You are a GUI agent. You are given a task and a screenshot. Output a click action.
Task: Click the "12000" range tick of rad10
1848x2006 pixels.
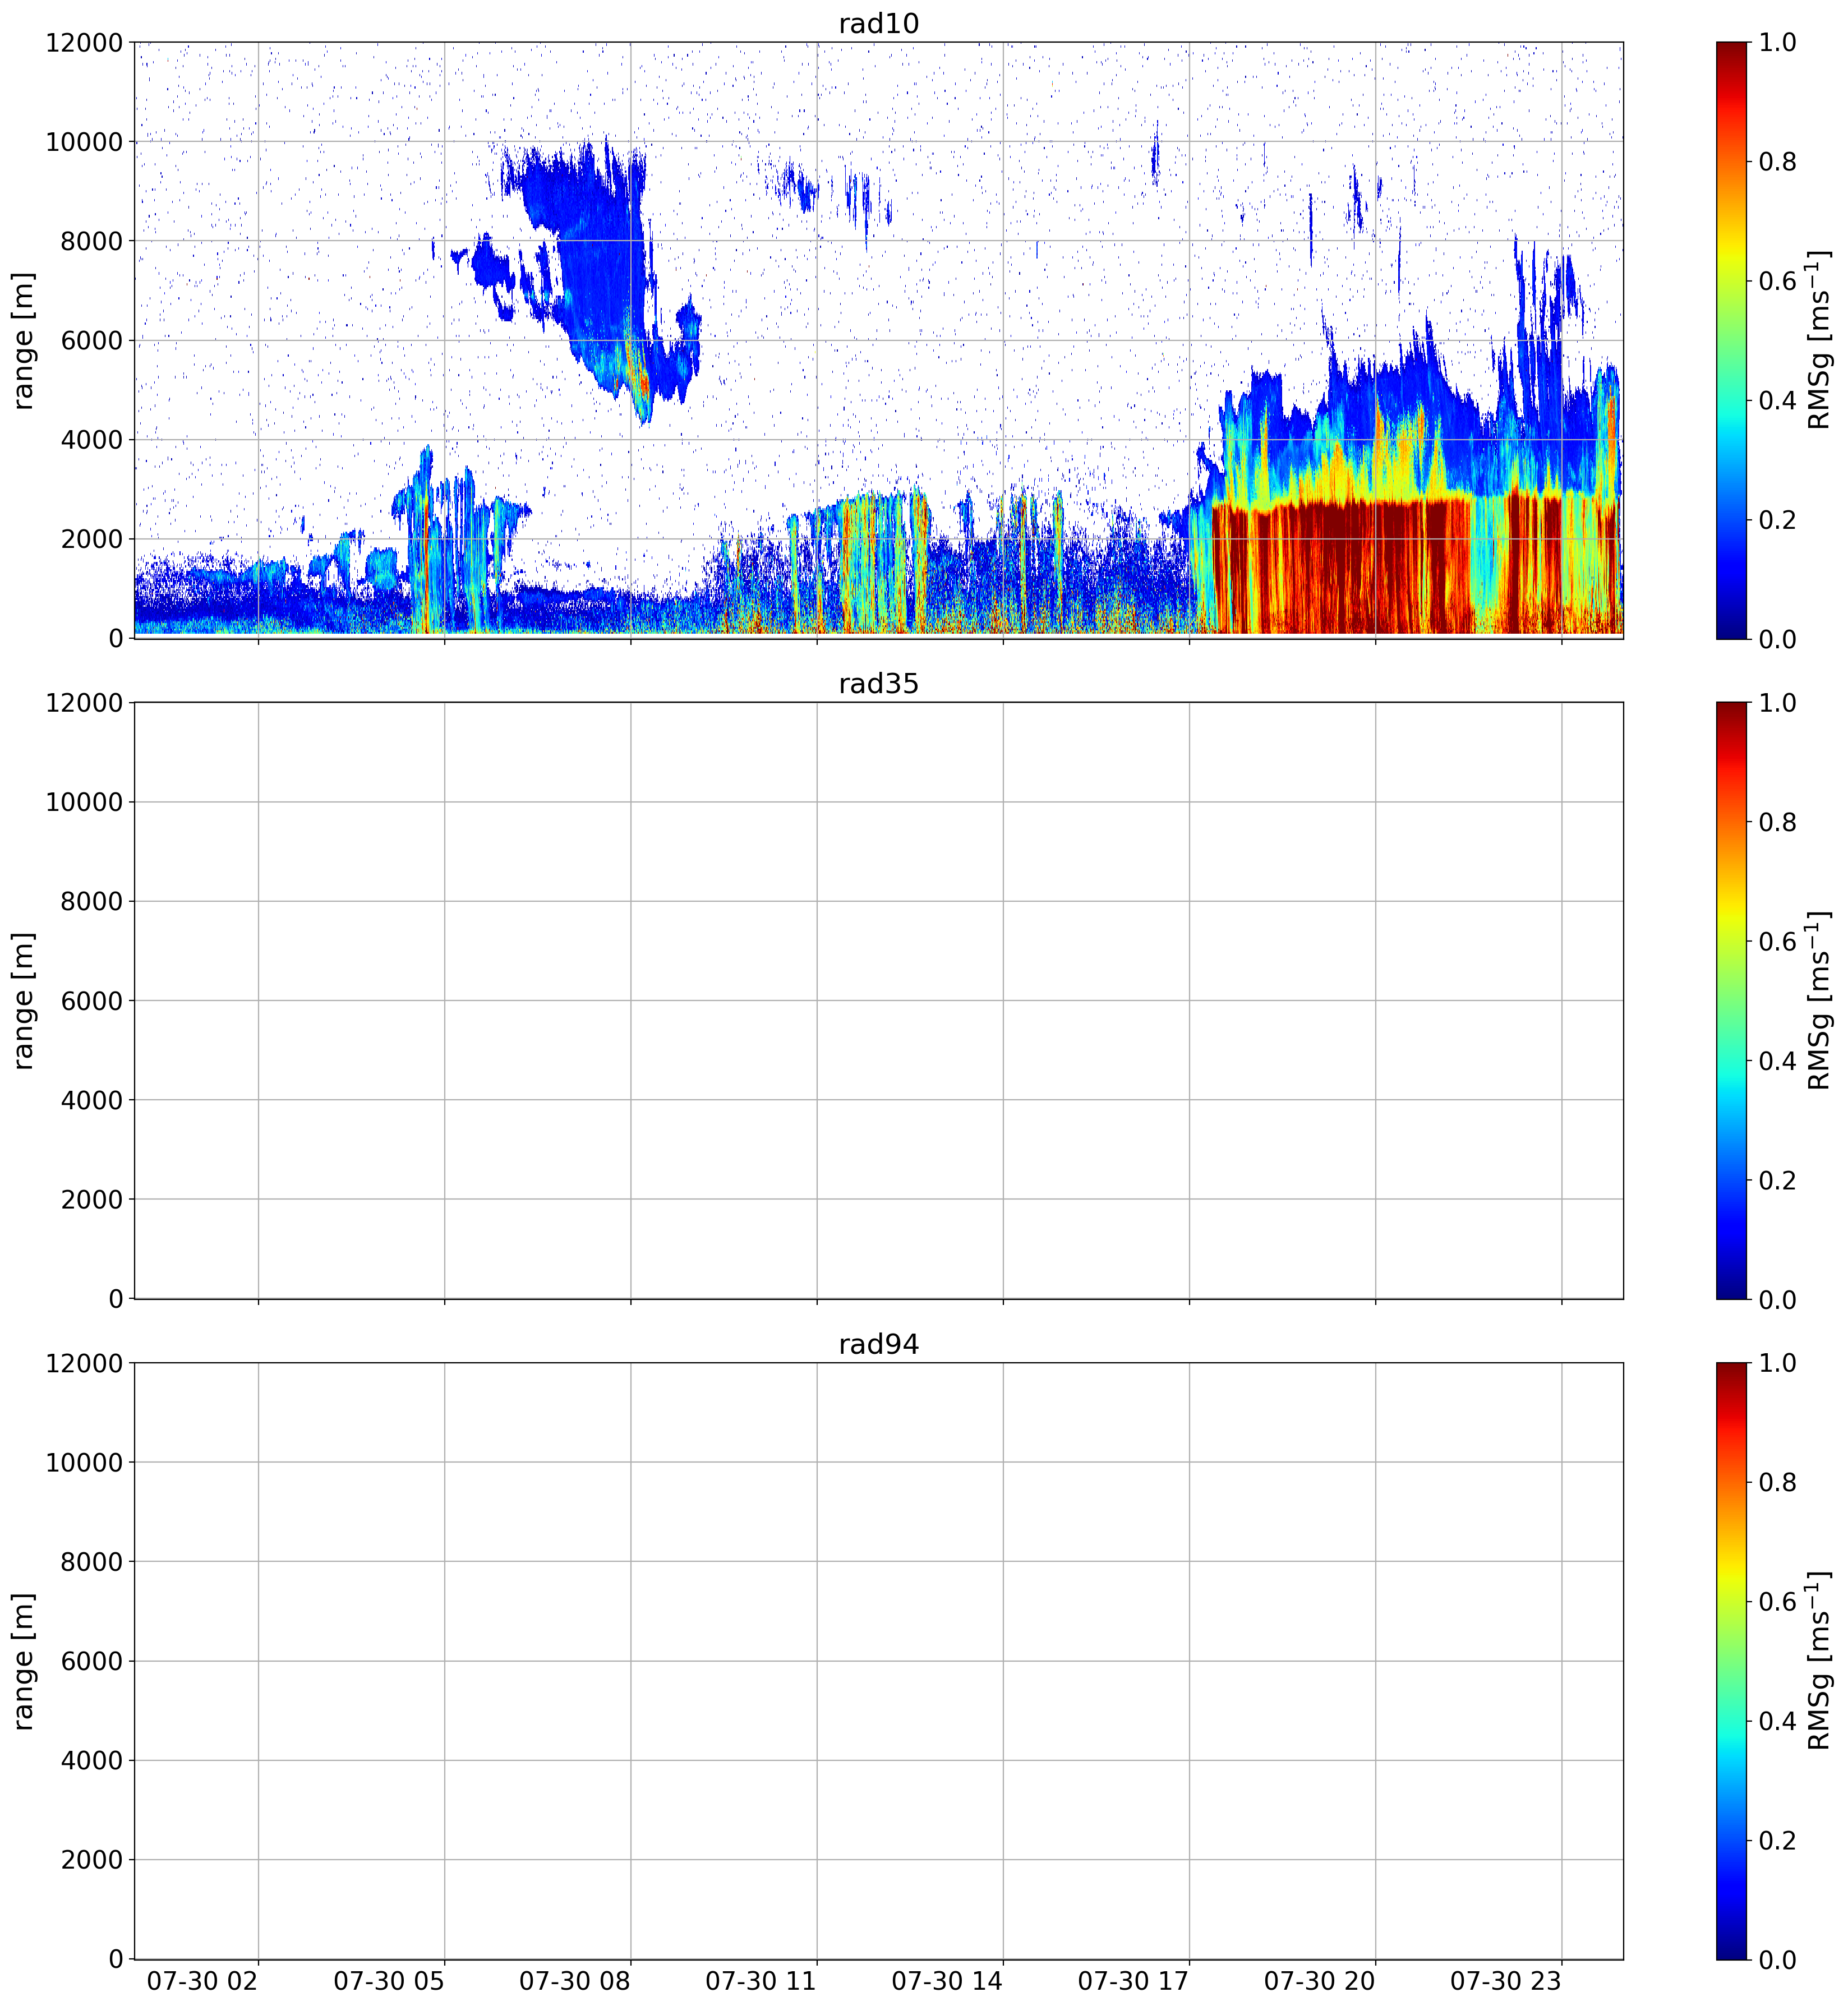click(x=84, y=43)
